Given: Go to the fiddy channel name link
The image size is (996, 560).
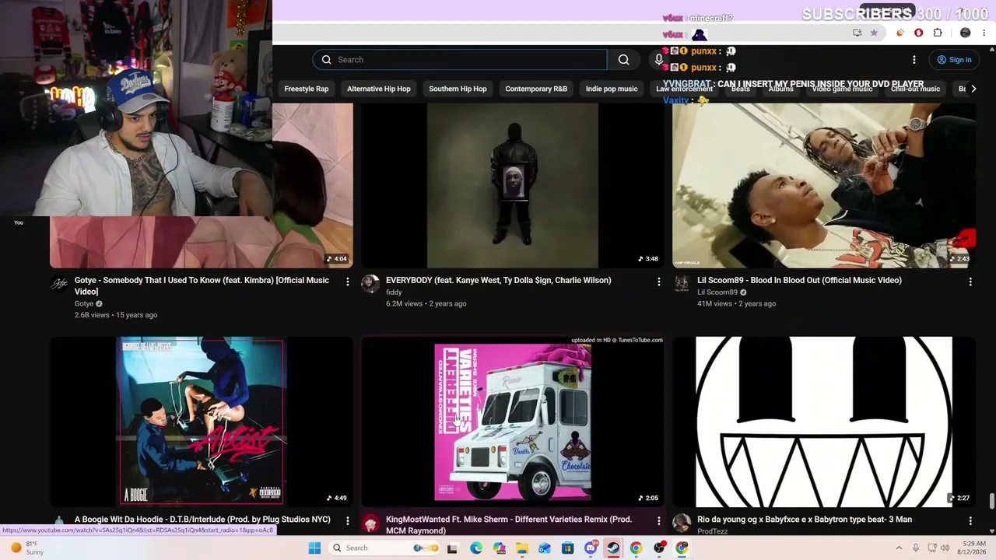Looking at the screenshot, I should (394, 292).
